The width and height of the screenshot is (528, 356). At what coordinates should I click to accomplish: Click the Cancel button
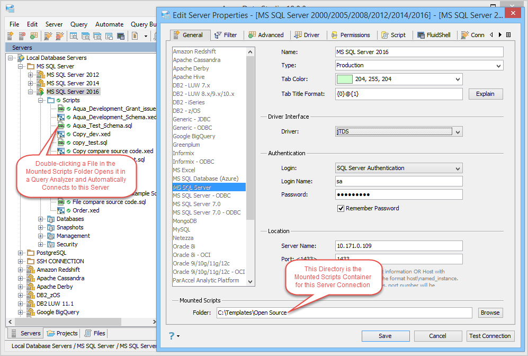[438, 336]
